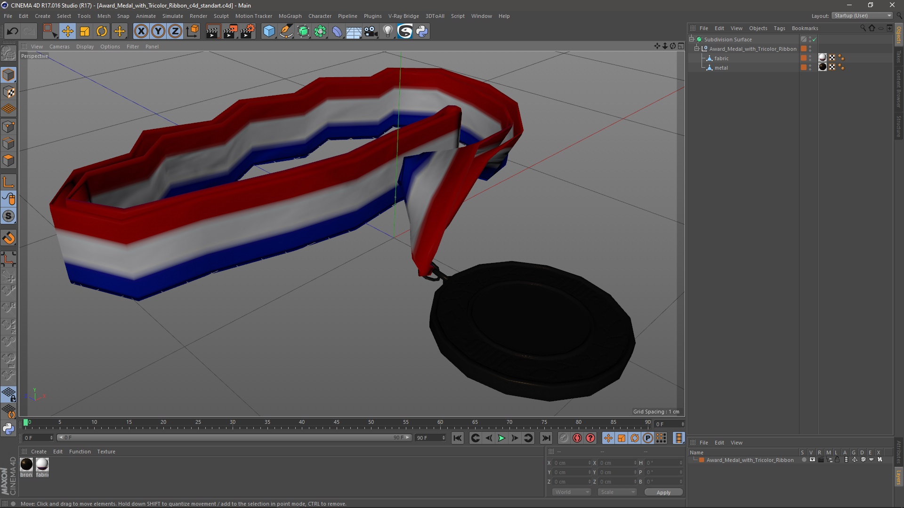
Task: Click the Array modeling objects icon
Action: 320,32
